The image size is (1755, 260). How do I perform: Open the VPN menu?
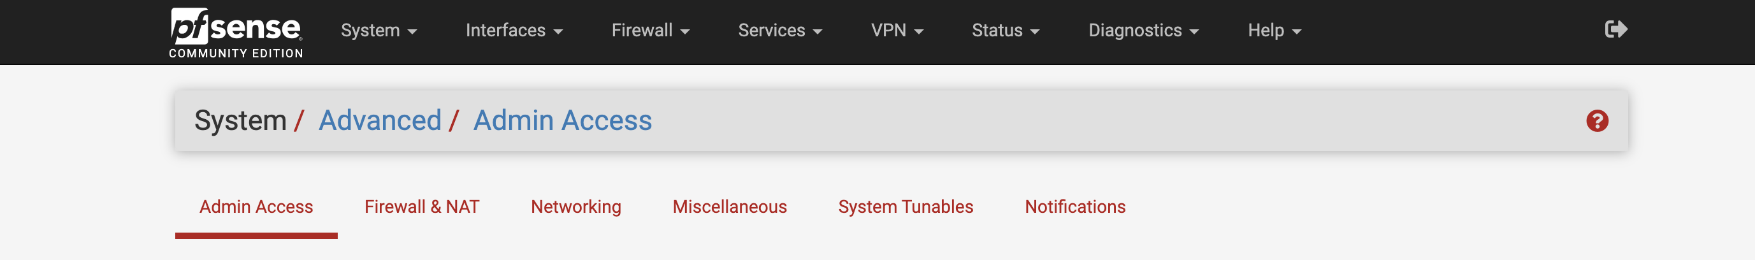coord(897,31)
